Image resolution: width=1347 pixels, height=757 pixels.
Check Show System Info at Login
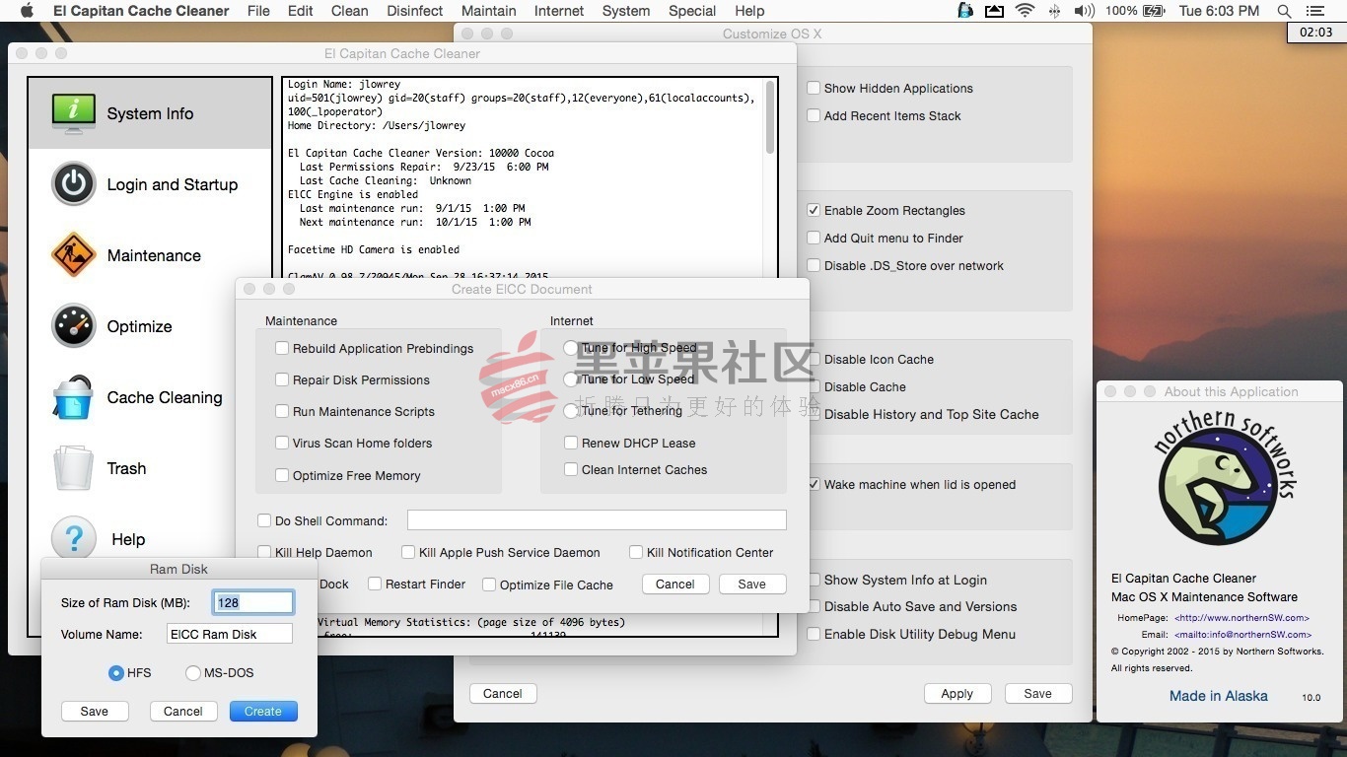814,580
